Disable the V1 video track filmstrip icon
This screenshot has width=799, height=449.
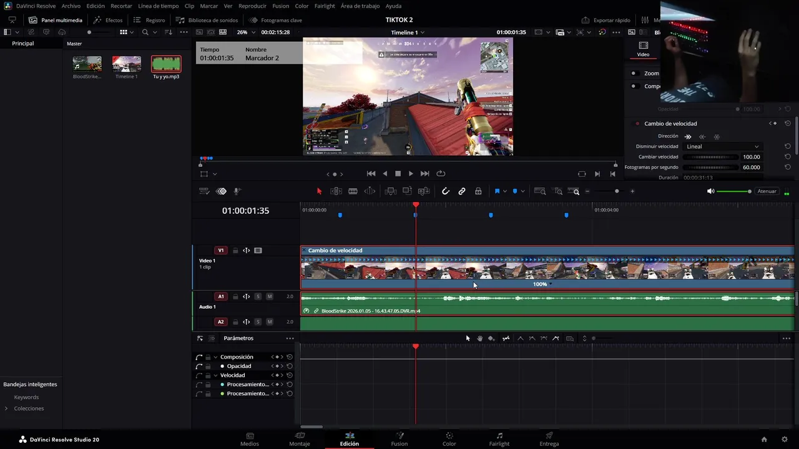click(258, 251)
